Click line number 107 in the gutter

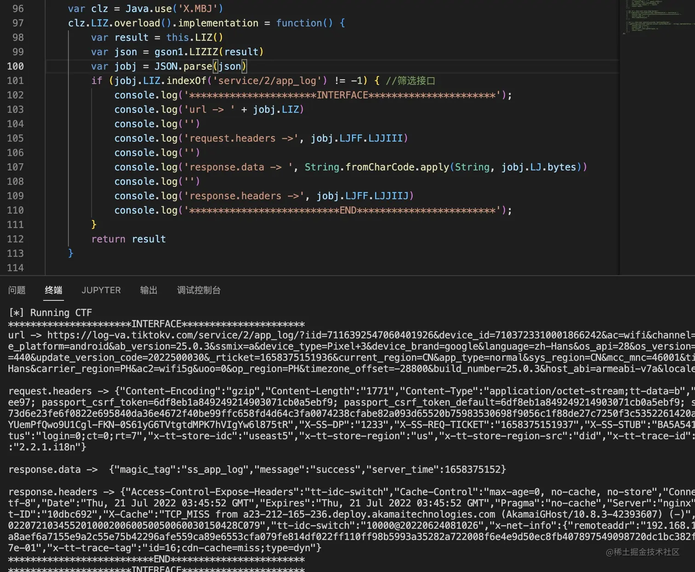coord(15,167)
